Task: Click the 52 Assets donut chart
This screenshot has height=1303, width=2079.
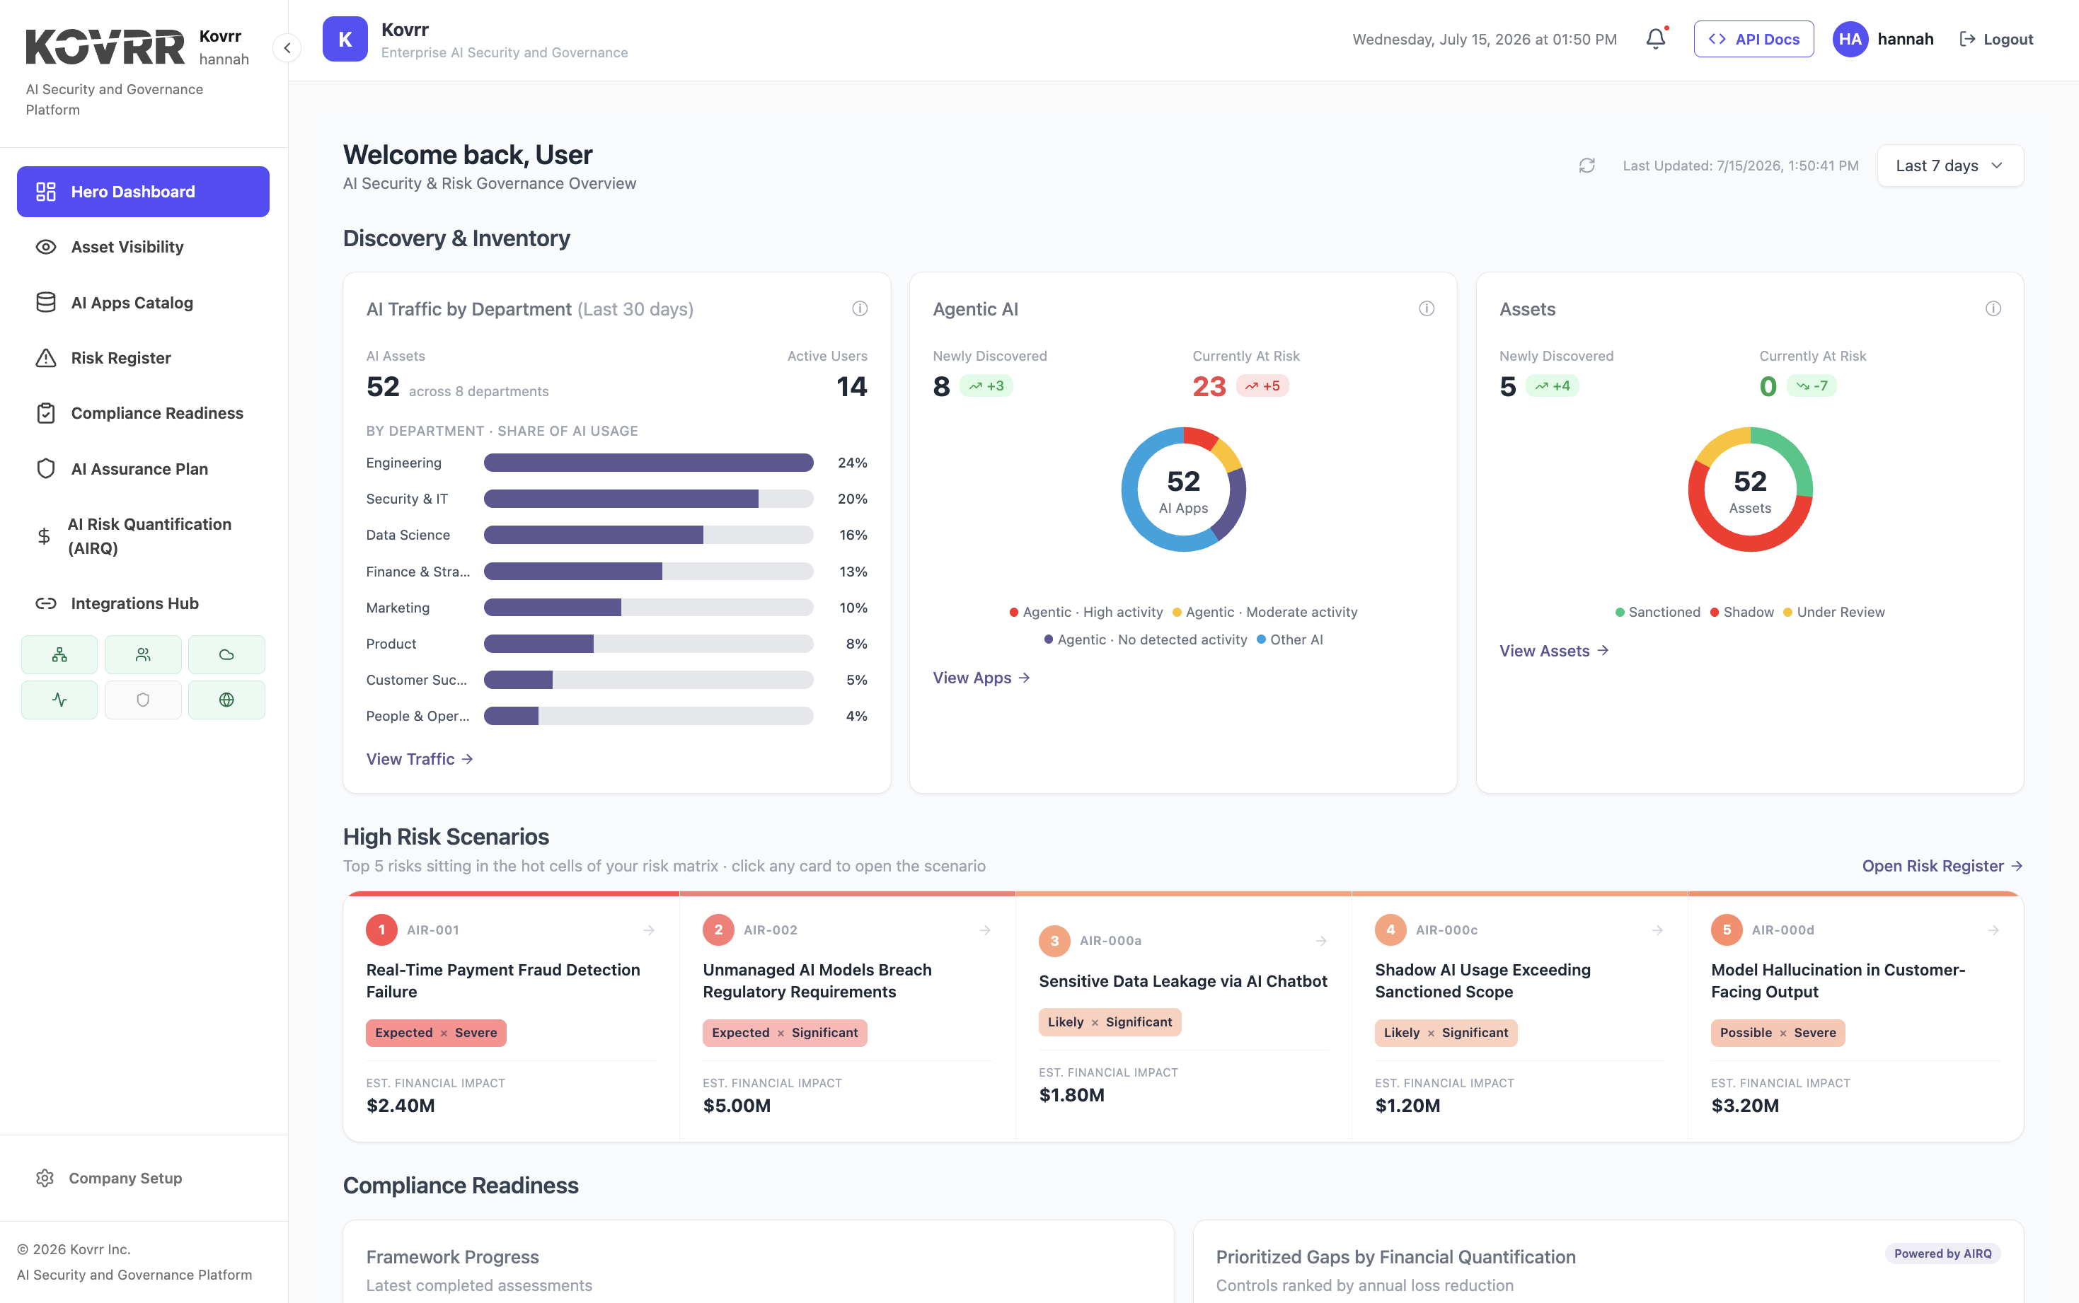Action: coord(1750,490)
